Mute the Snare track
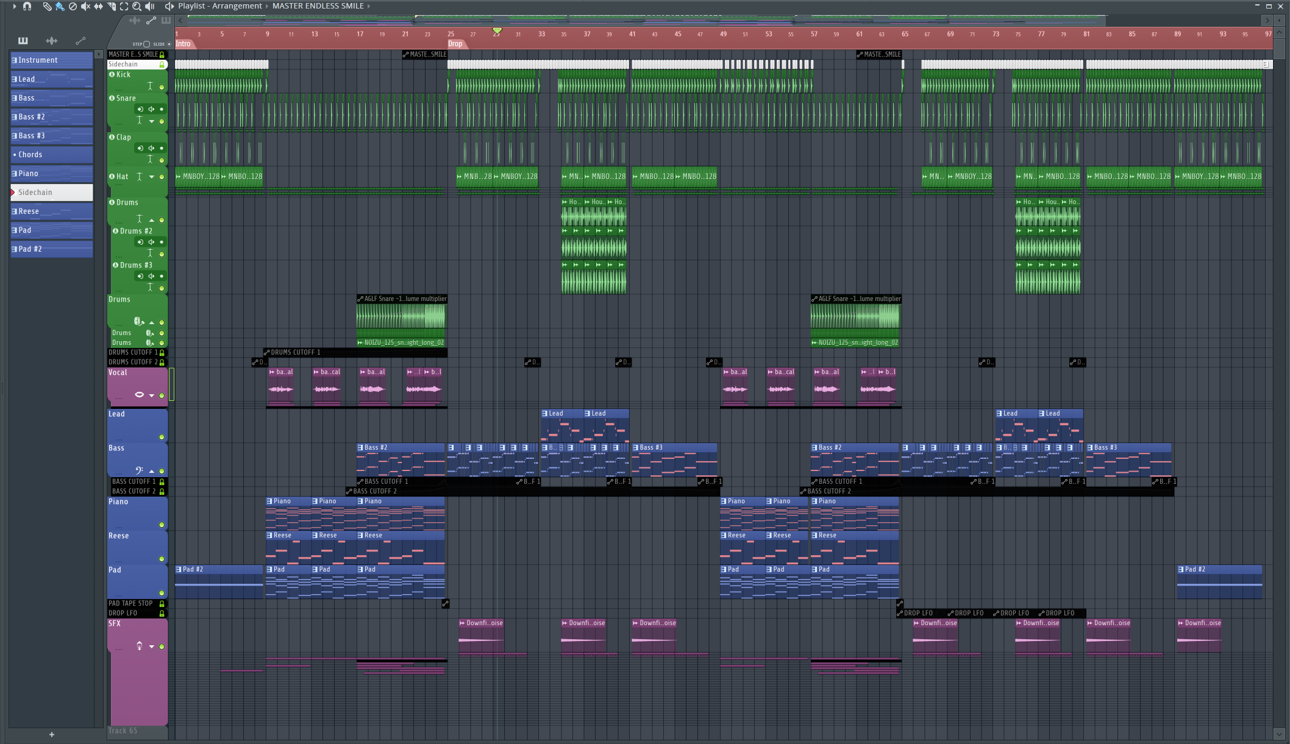Image resolution: width=1290 pixels, height=744 pixels. (162, 121)
